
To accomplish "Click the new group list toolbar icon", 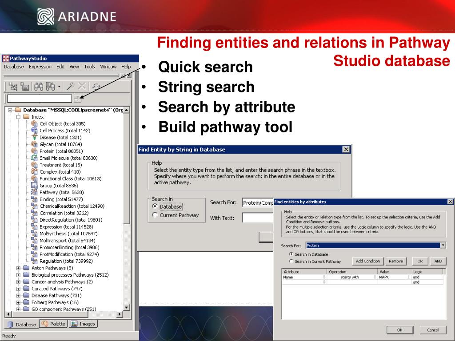I will pyautogui.click(x=25, y=87).
